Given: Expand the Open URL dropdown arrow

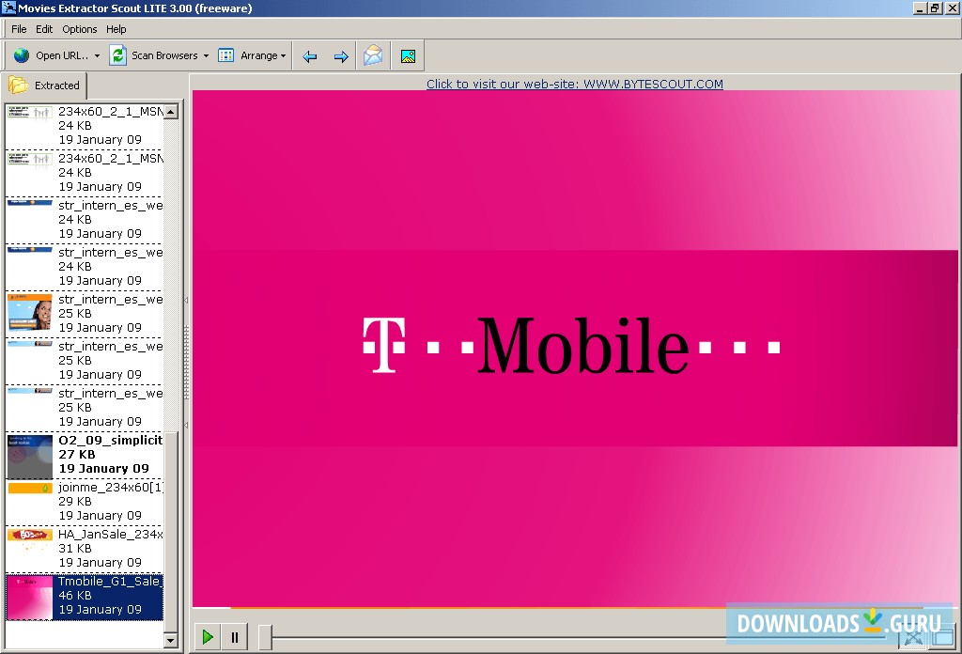Looking at the screenshot, I should tap(97, 56).
